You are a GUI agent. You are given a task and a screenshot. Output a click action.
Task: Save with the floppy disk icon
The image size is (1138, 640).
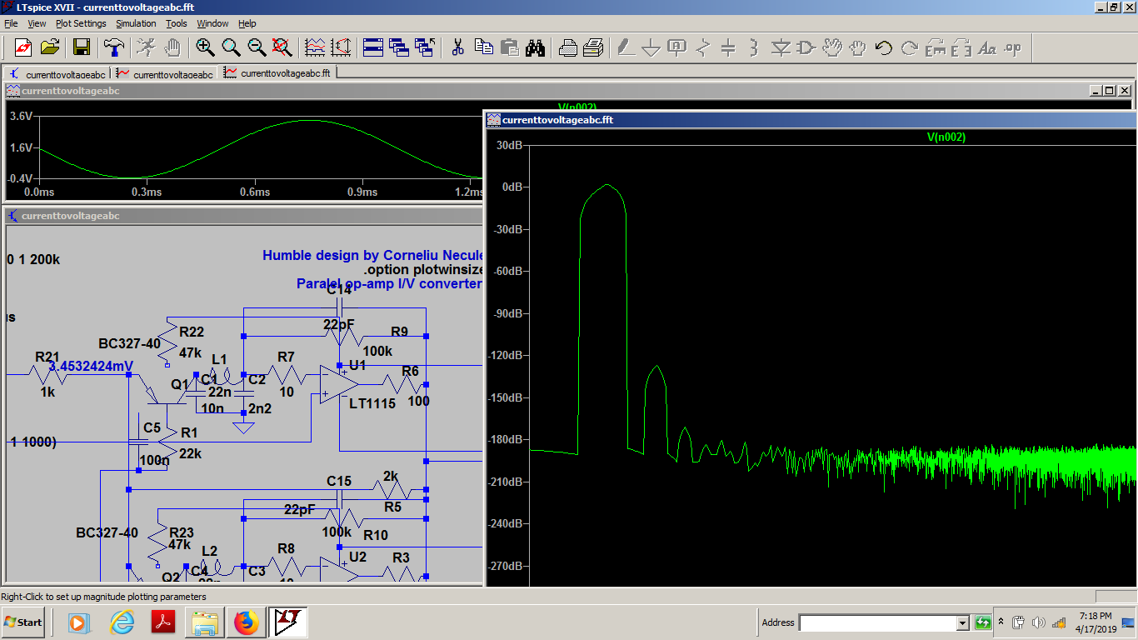[x=81, y=47]
